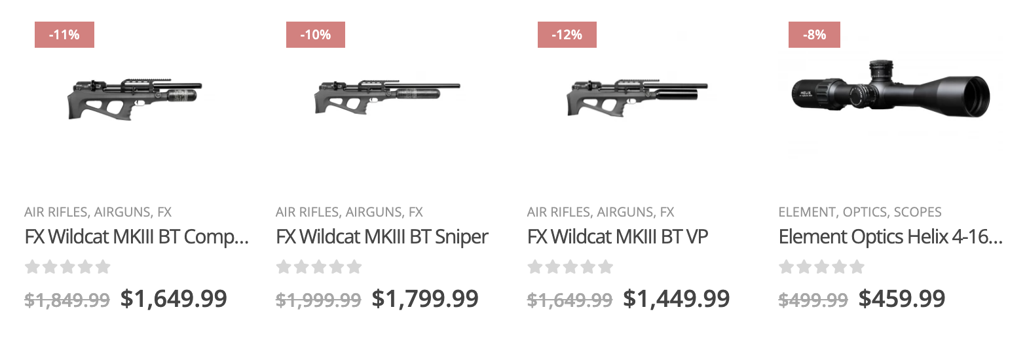
Task: Open the FX Wildcat MKIII BT Sniper image
Action: click(x=387, y=98)
